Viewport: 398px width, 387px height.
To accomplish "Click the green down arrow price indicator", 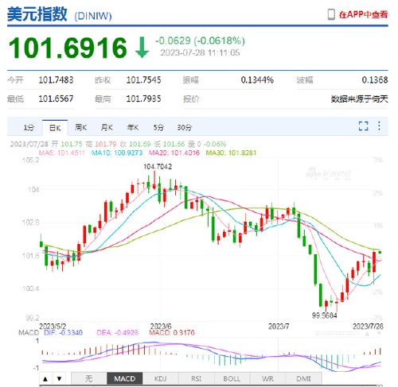I will 142,48.
